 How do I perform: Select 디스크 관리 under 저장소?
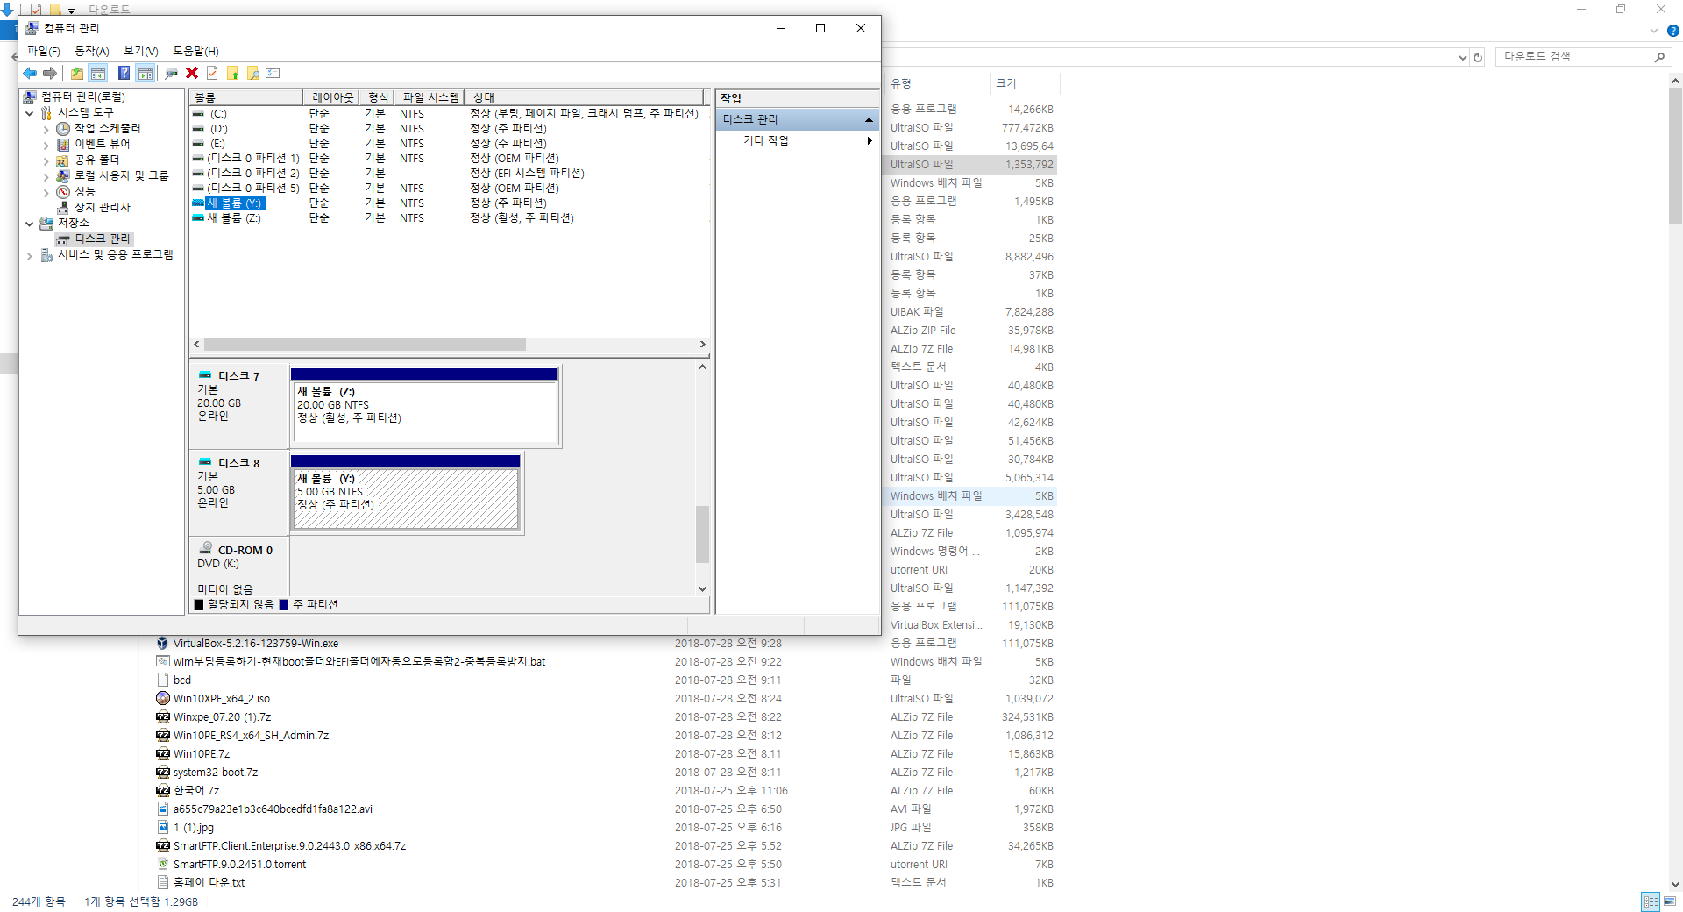point(102,239)
